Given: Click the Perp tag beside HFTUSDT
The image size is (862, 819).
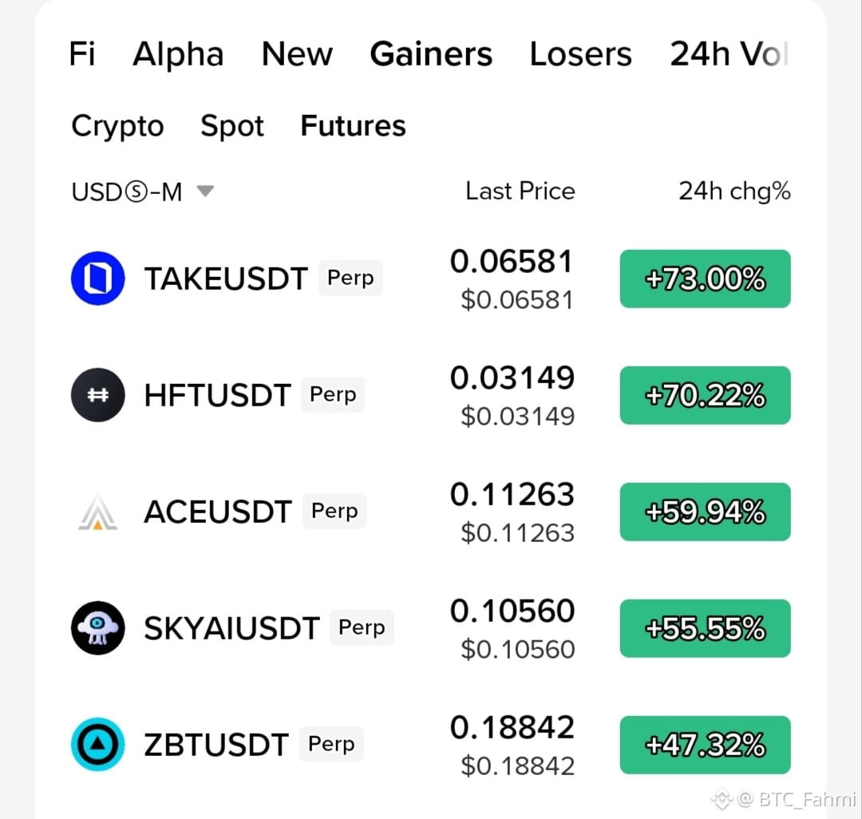Looking at the screenshot, I should pos(333,394).
